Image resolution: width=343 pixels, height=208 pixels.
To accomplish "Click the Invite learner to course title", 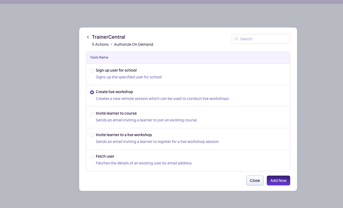I will click(x=116, y=113).
